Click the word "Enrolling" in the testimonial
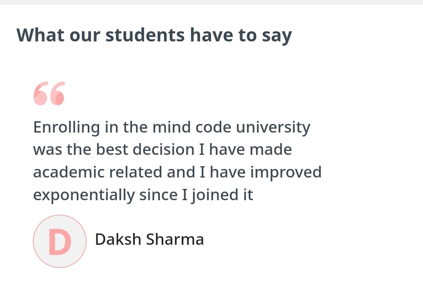The width and height of the screenshot is (423, 296). tap(67, 127)
